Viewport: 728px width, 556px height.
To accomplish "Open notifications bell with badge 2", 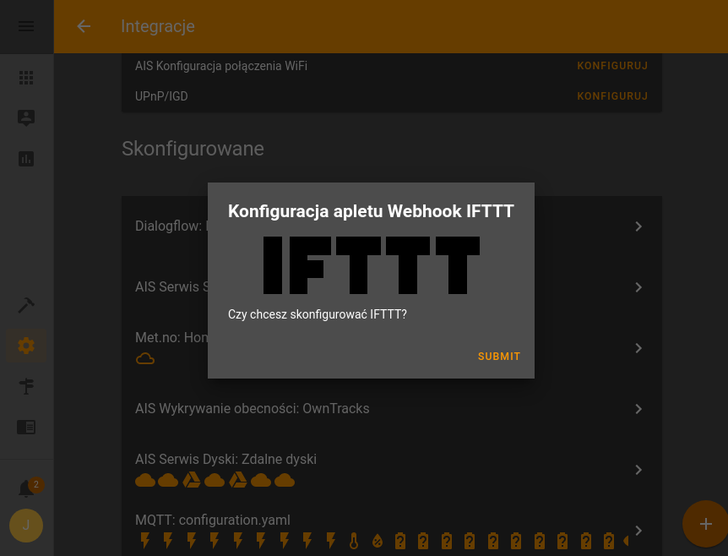I will pos(26,488).
